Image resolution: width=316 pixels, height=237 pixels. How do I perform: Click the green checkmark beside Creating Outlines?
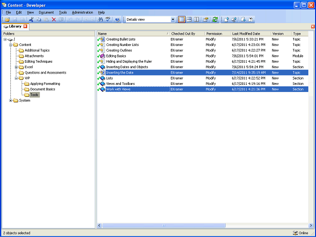point(98,50)
